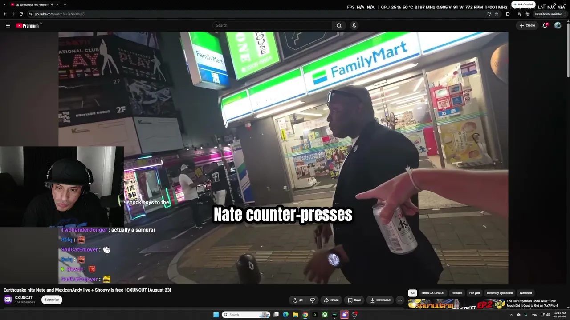Open the site information icon in address bar
This screenshot has height=320, width=570.
(30, 14)
